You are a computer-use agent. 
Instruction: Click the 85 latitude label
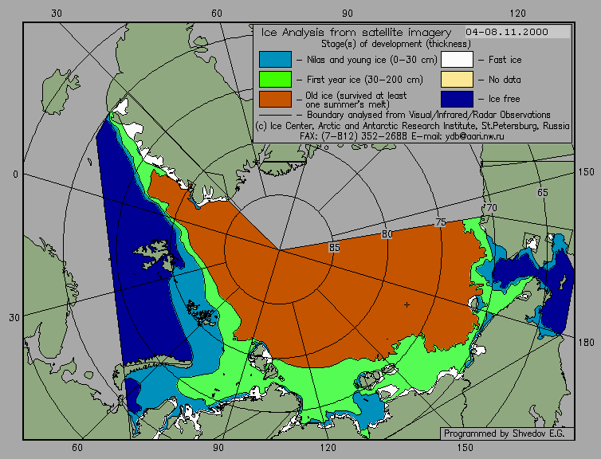[x=334, y=248]
